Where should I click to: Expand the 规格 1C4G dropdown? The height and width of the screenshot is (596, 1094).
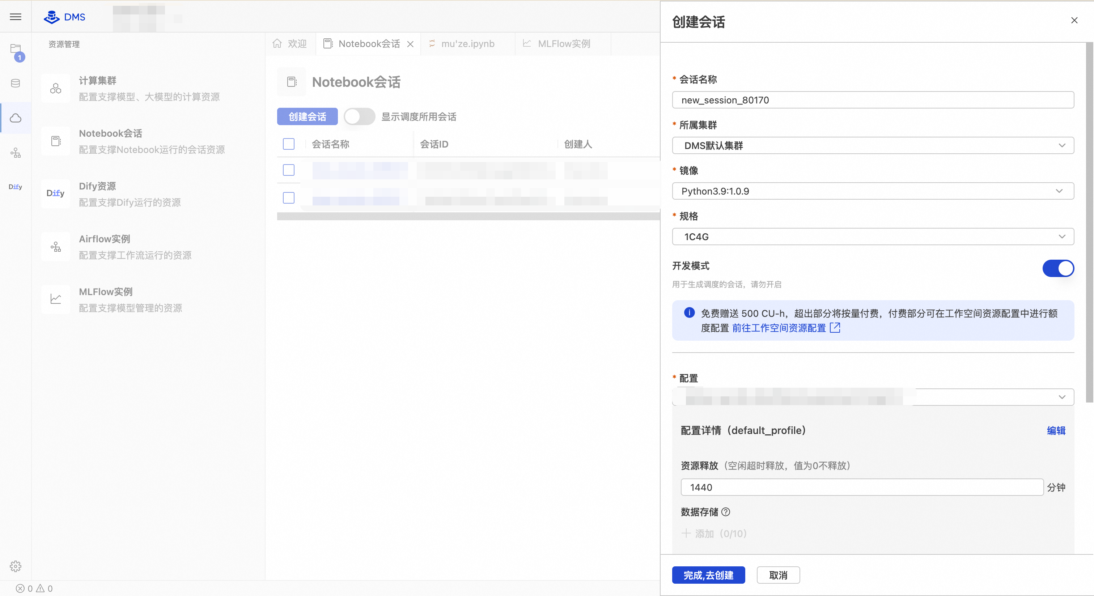click(873, 237)
